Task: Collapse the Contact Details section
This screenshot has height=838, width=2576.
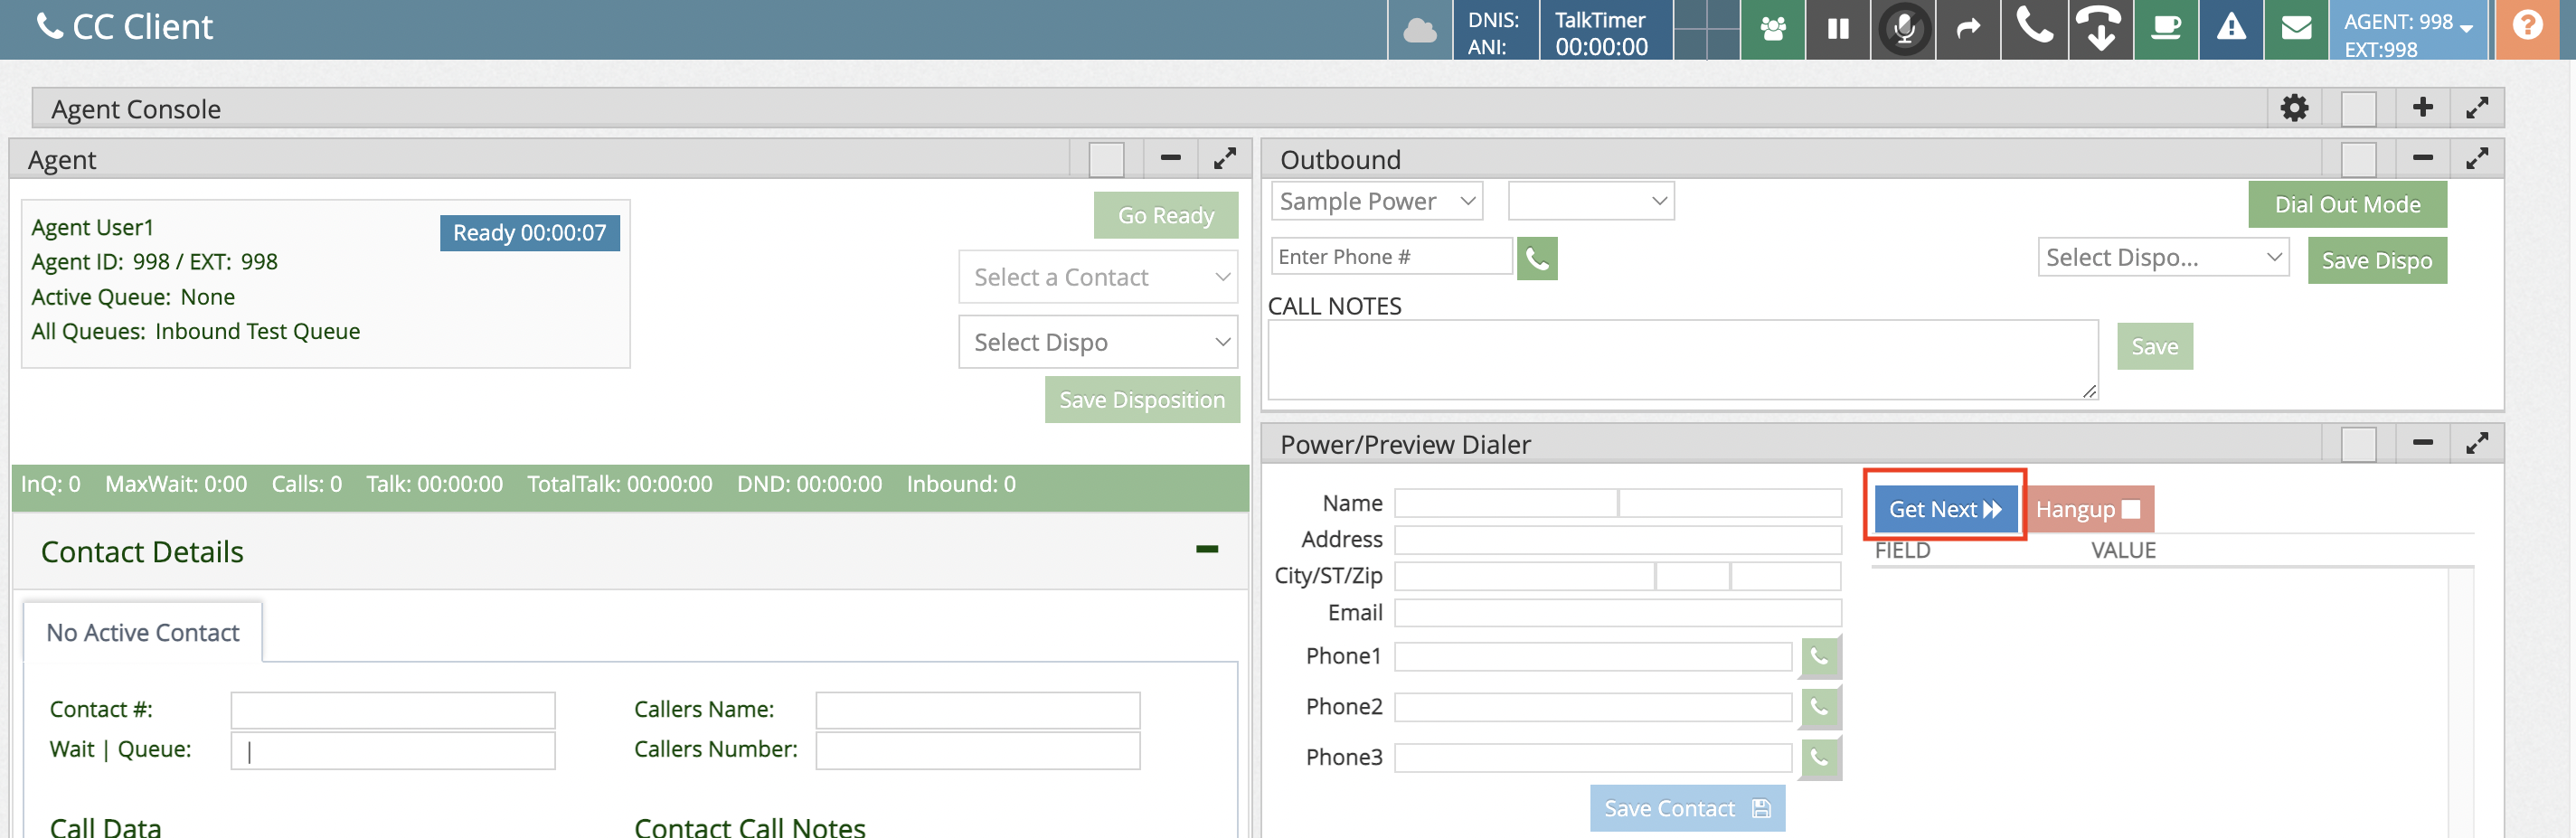Action: click(x=1207, y=549)
